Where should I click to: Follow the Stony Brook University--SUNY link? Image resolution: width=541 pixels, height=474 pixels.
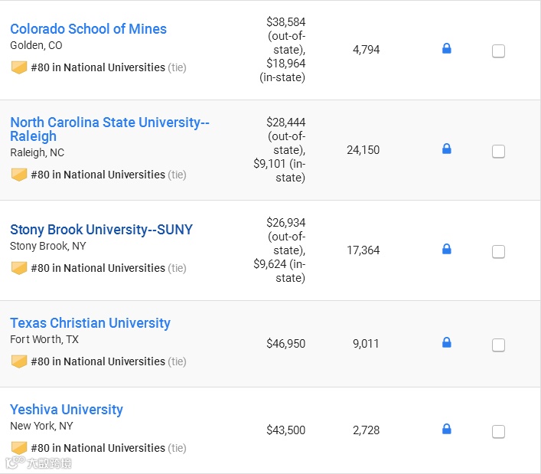tap(101, 230)
